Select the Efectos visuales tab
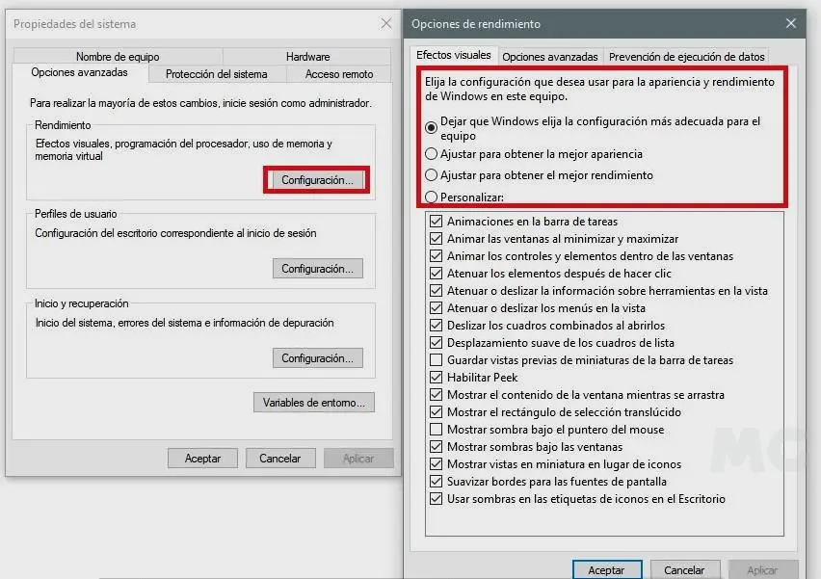 coord(454,55)
